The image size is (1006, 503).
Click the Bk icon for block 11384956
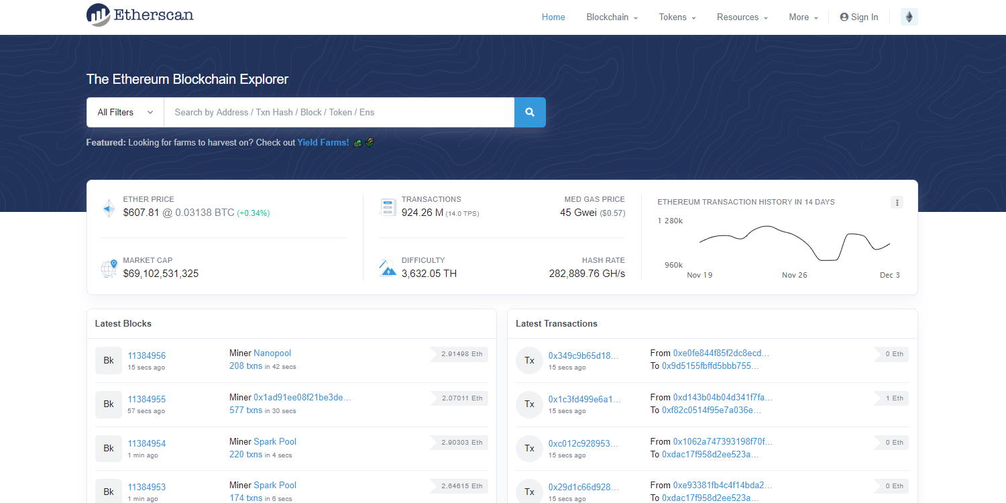pyautogui.click(x=109, y=360)
